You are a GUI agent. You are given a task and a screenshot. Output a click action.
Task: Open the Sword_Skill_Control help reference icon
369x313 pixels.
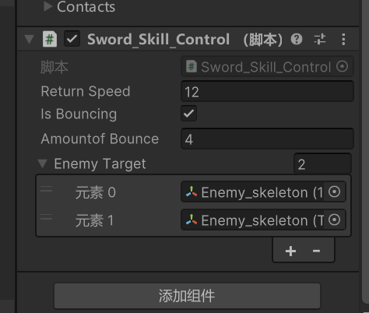pyautogui.click(x=297, y=40)
